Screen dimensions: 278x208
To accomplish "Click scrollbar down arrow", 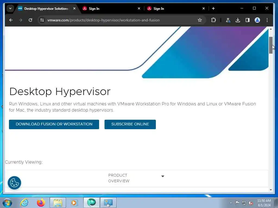I will (271, 190).
